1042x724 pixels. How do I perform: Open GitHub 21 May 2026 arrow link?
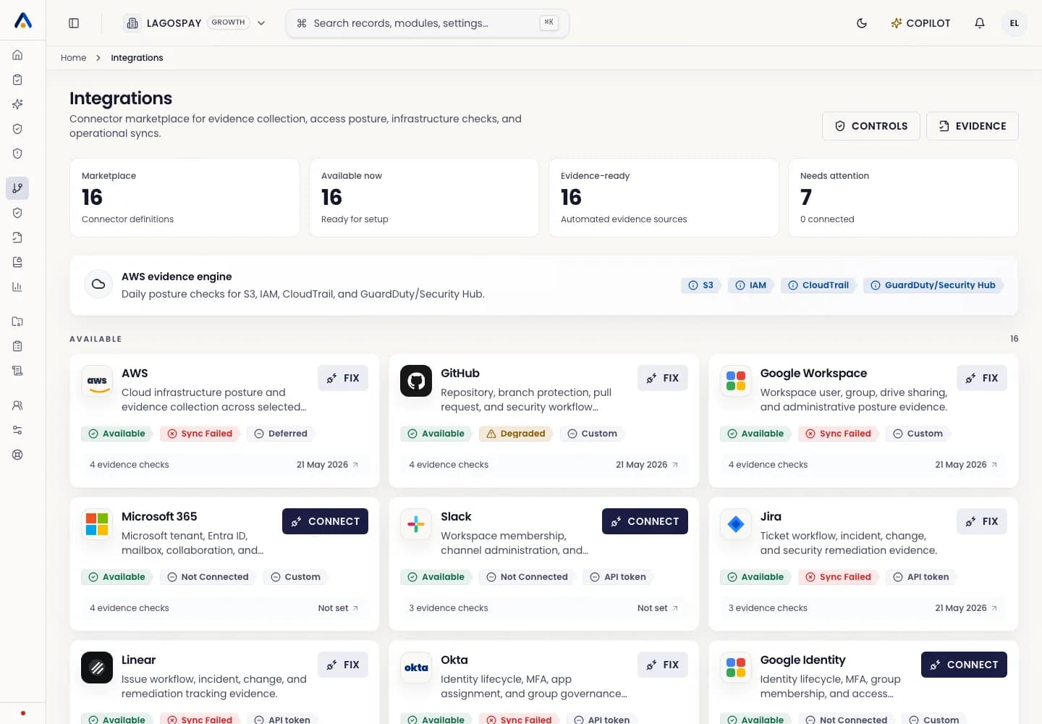click(647, 465)
